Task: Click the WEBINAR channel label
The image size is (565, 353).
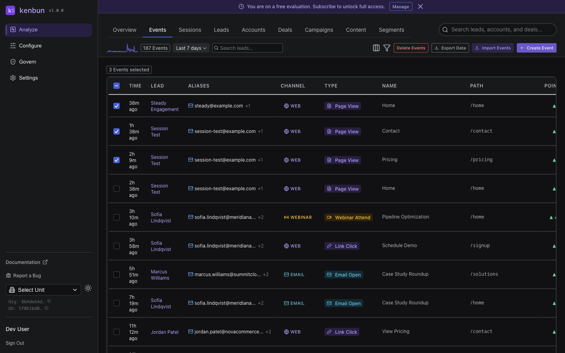Action: click(298, 217)
